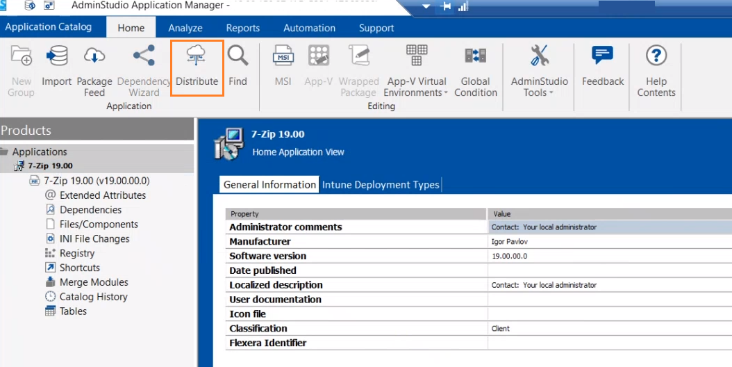The image size is (732, 367).
Task: Open the Registry tree item
Action: [77, 253]
